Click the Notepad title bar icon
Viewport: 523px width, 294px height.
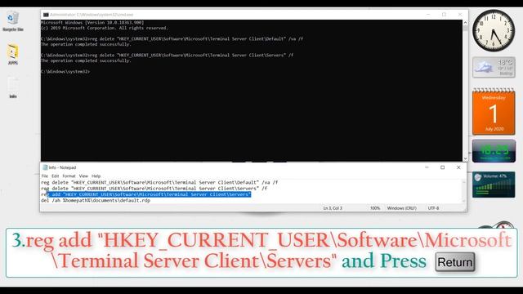tap(45, 167)
